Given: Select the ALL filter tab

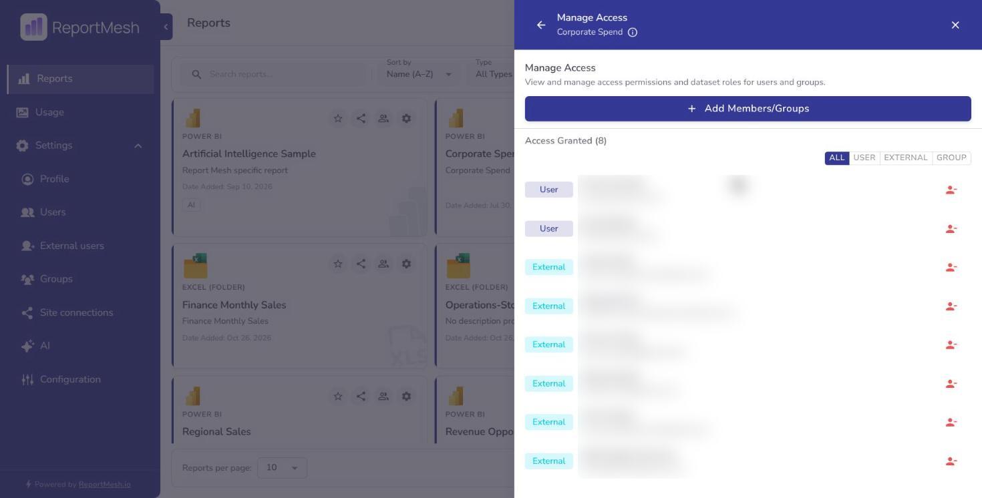Looking at the screenshot, I should (x=836, y=158).
